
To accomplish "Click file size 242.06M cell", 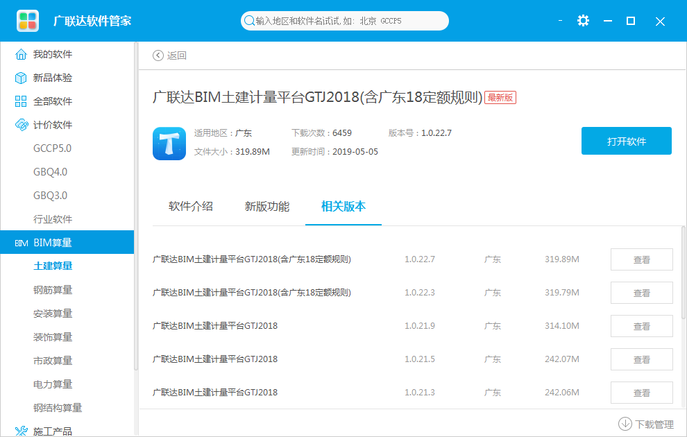I will click(x=561, y=393).
